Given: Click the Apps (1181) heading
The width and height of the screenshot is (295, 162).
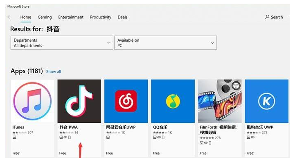Looking at the screenshot, I should pyautogui.click(x=27, y=71).
